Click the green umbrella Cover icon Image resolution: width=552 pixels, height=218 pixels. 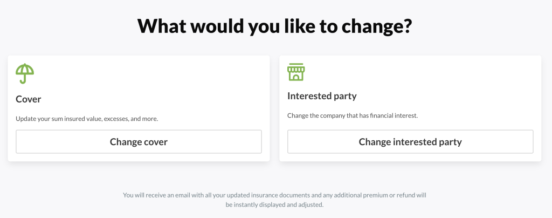tap(25, 73)
